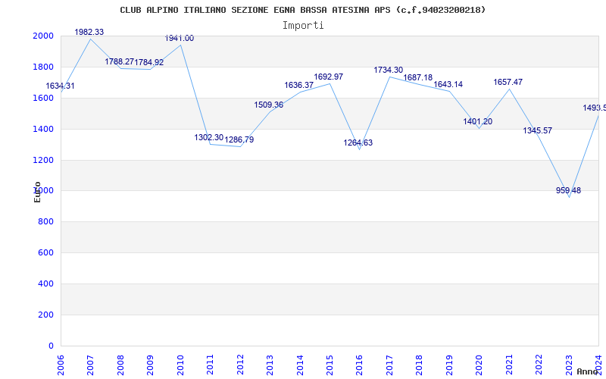Click the 2016 year label
The image size is (606, 379).
360,365
